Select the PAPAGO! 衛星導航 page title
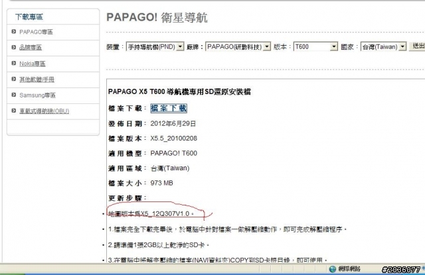 point(157,18)
